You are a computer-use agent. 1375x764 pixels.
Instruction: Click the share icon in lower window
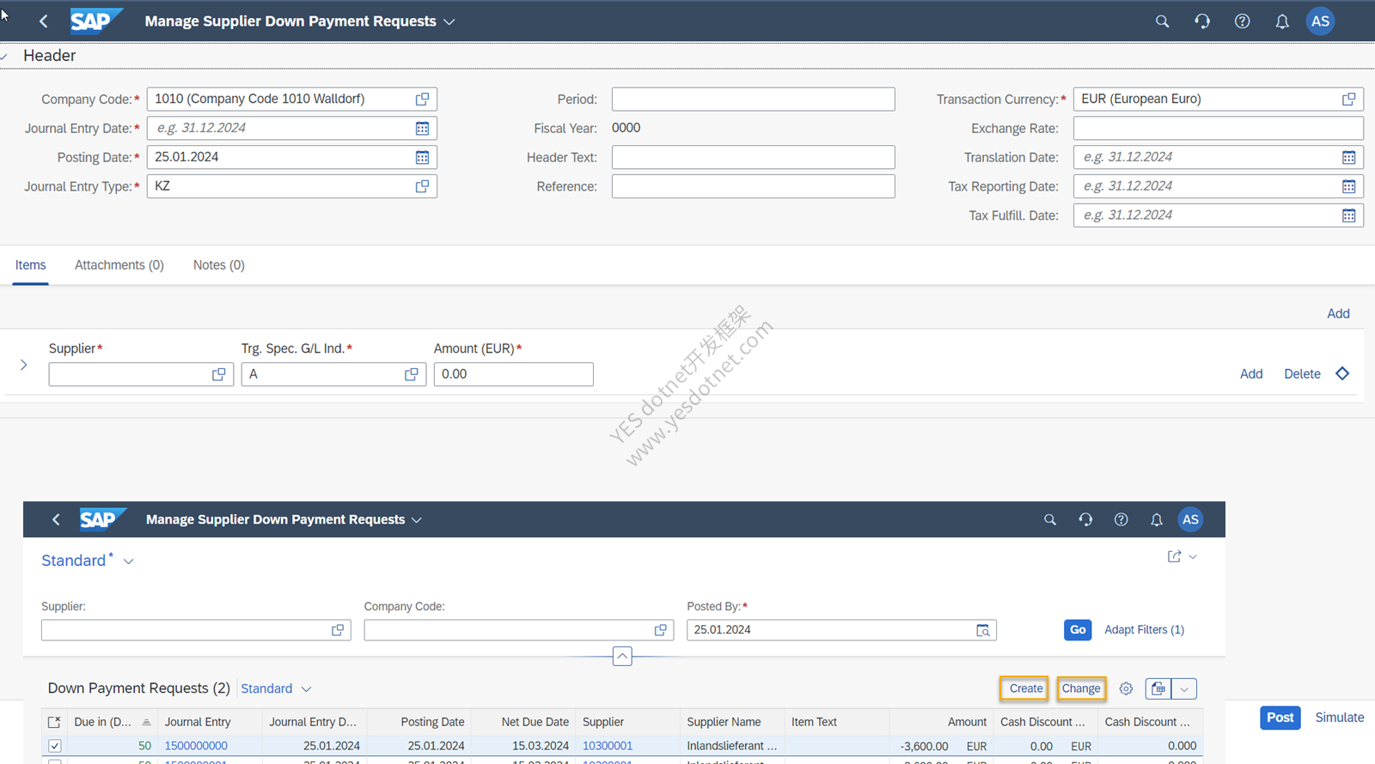pos(1174,556)
